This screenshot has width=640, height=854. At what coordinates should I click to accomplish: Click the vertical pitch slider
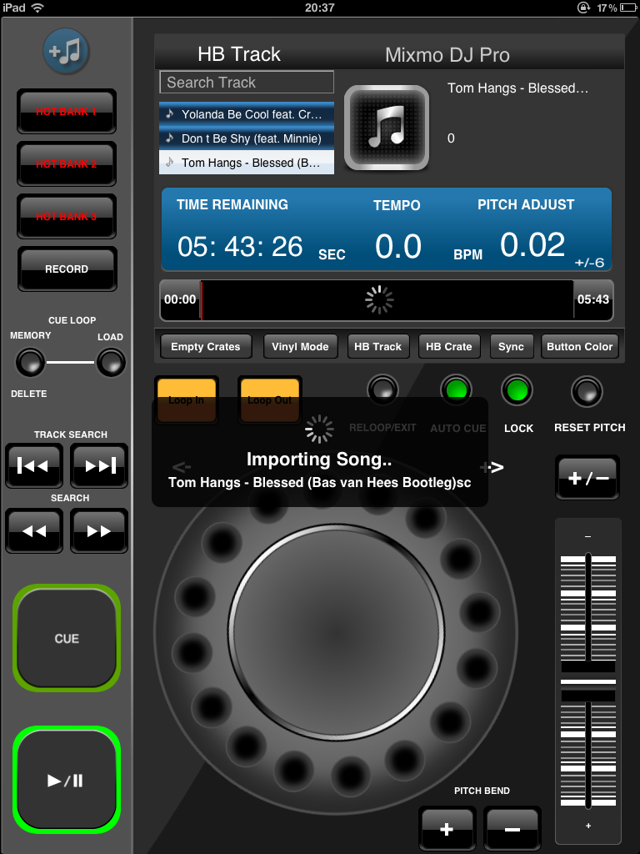pyautogui.click(x=588, y=680)
